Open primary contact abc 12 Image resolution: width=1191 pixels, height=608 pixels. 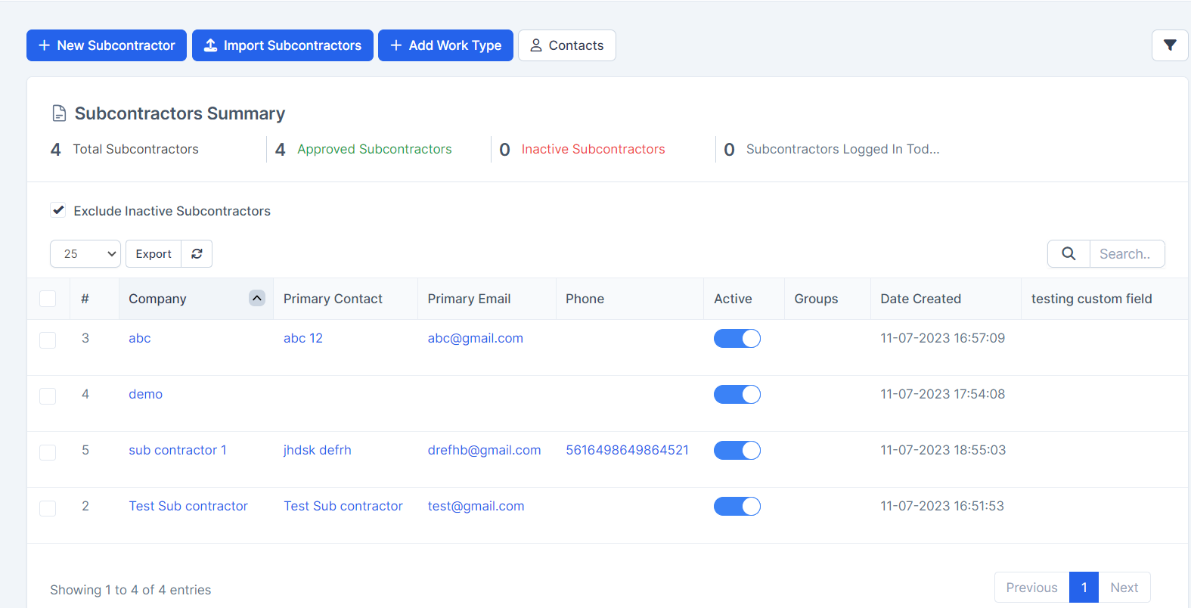click(303, 338)
